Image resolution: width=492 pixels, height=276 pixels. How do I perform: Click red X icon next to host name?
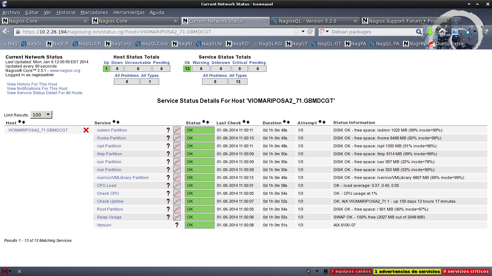click(86, 130)
